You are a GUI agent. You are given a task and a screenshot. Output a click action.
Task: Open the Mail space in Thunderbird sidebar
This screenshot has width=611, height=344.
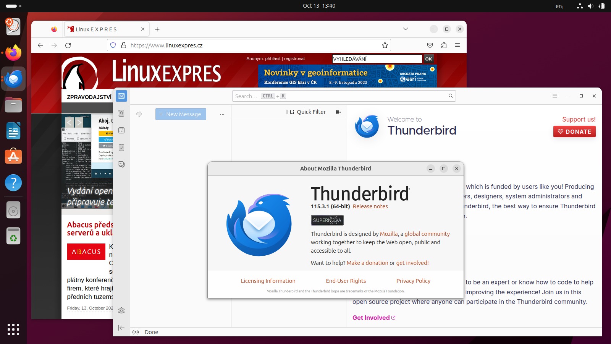point(121,96)
